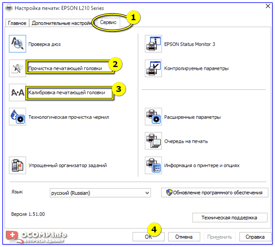Click the text 'Упрощенный организатор заданий'
This screenshot has width=275, height=247.
(x=68, y=165)
